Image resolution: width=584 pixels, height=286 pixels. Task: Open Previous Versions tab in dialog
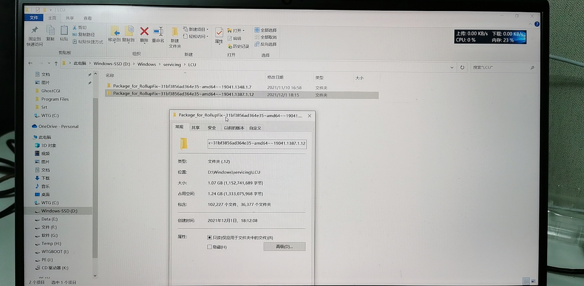point(234,128)
